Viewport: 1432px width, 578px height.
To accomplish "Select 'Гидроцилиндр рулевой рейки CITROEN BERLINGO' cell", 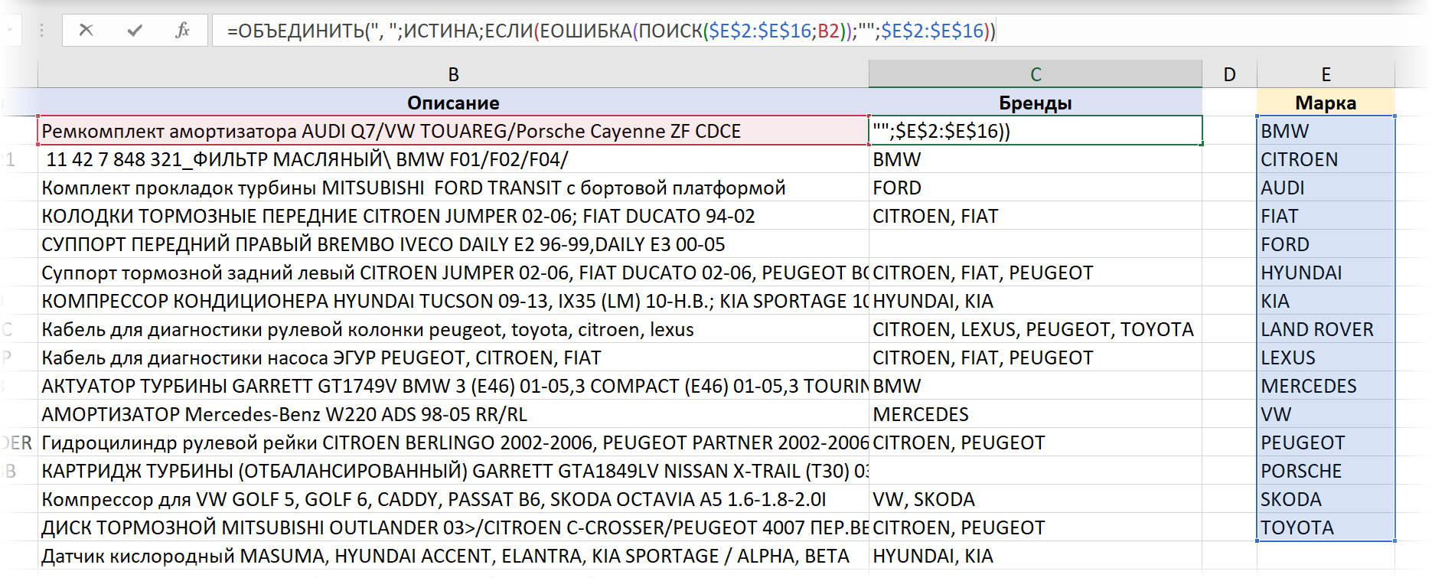I will (453, 442).
